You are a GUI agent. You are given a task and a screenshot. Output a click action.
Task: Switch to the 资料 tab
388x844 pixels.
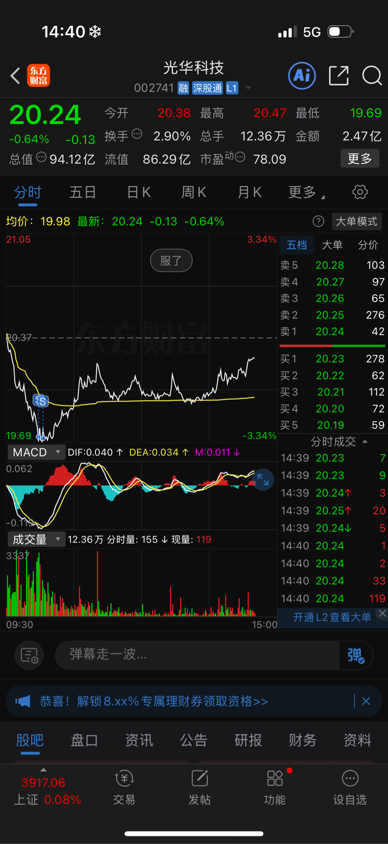[x=357, y=740]
